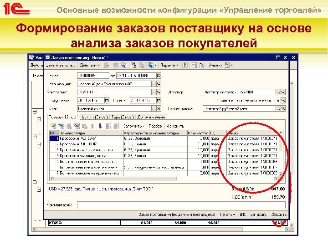Click the copy row icon beside add row
Viewport: 328px width, 246px height.
[61, 126]
